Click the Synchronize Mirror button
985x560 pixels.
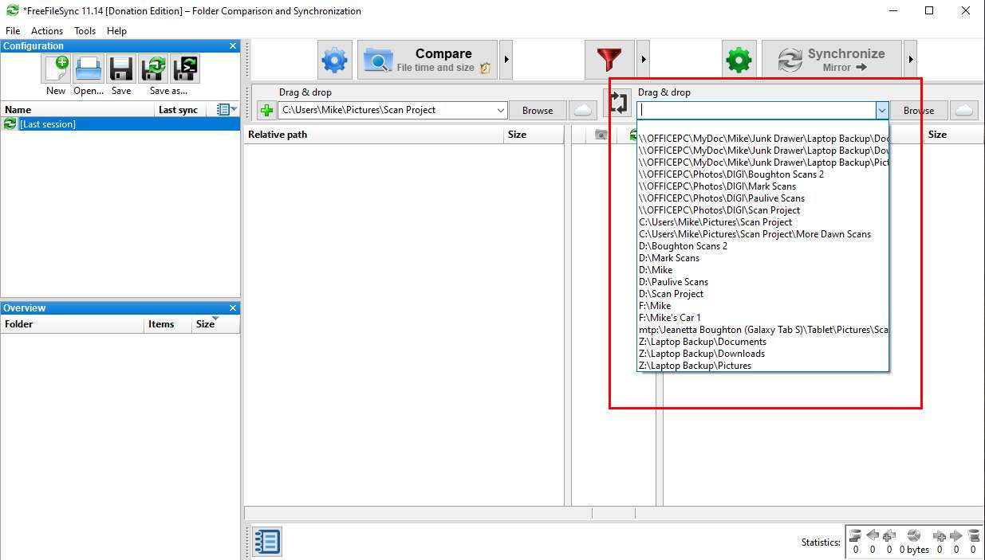pyautogui.click(x=832, y=60)
